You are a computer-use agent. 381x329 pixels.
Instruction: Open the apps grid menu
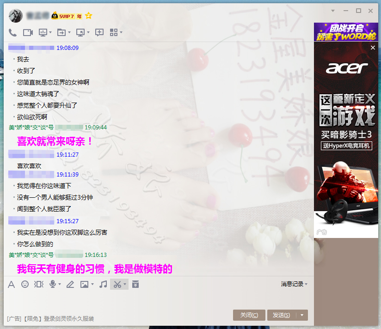click(x=114, y=32)
